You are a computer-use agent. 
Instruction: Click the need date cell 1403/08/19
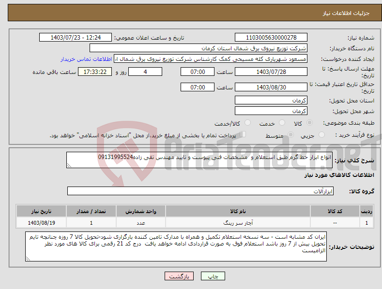[42, 223]
